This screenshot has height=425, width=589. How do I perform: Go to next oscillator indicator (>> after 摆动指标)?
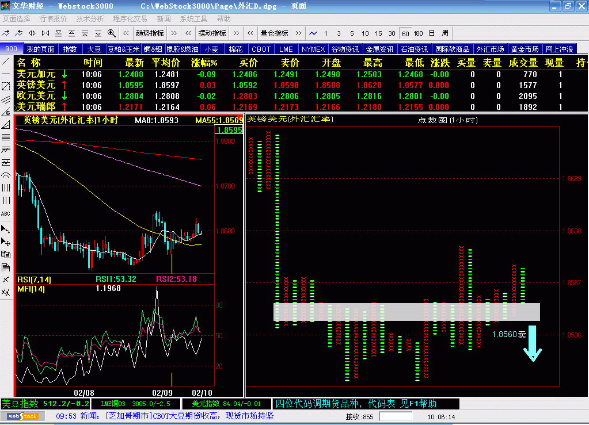(236, 33)
